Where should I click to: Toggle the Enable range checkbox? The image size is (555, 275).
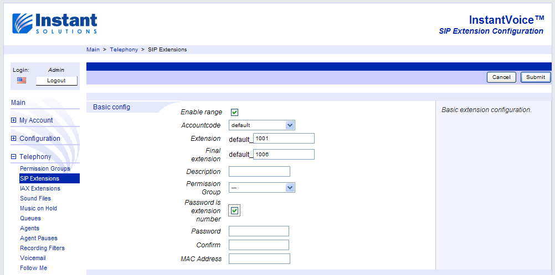[x=234, y=113]
